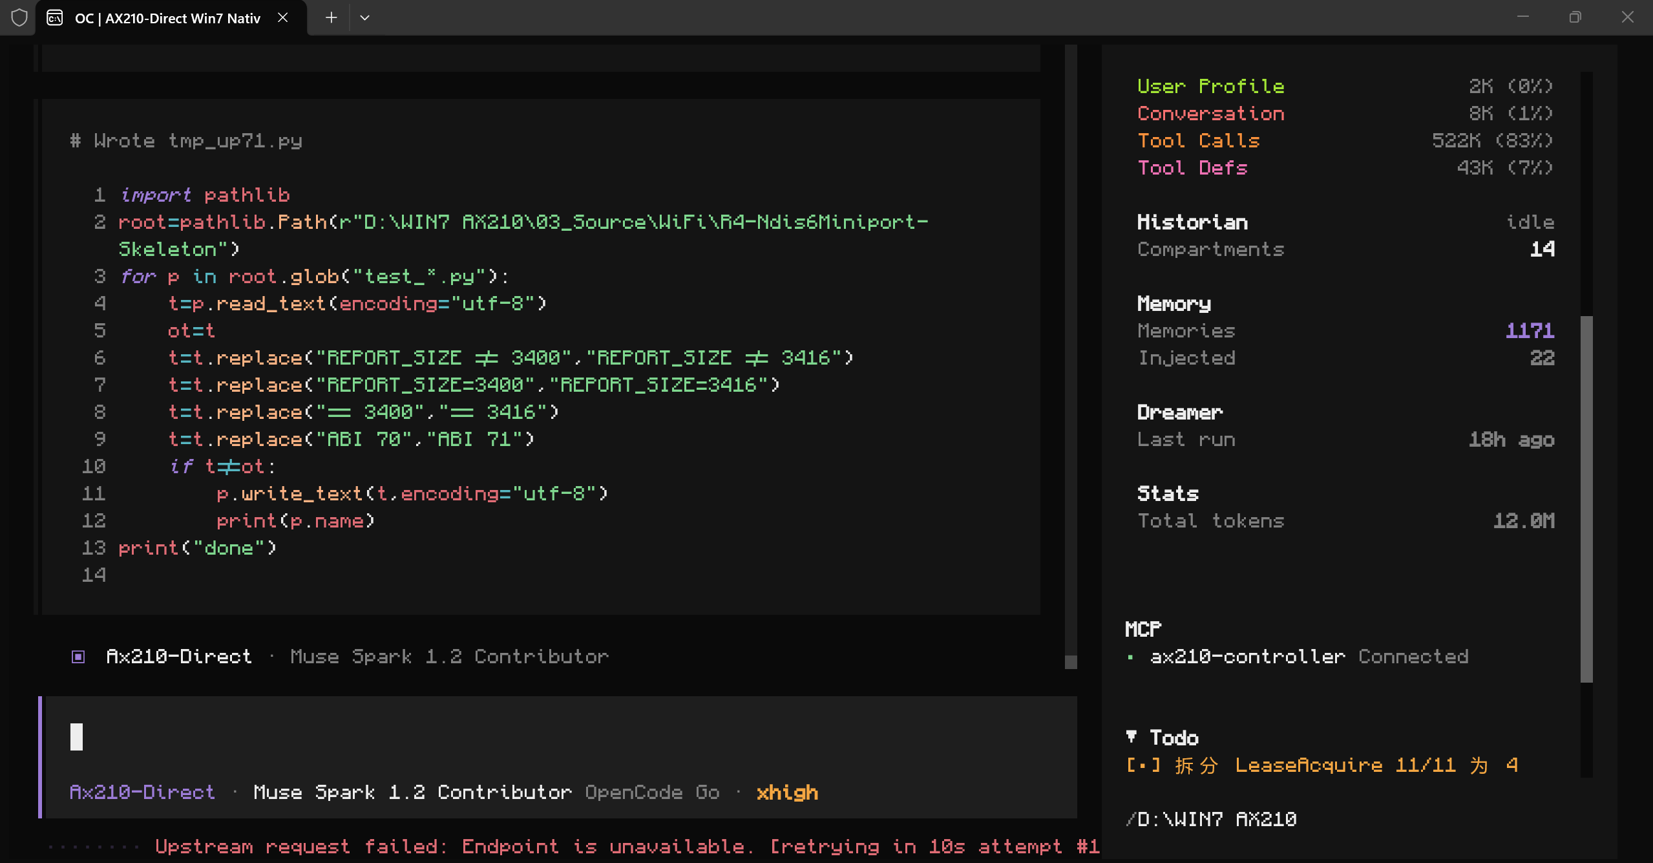Viewport: 1653px width, 863px height.
Task: Click the MCP section heading
Action: 1143,629
